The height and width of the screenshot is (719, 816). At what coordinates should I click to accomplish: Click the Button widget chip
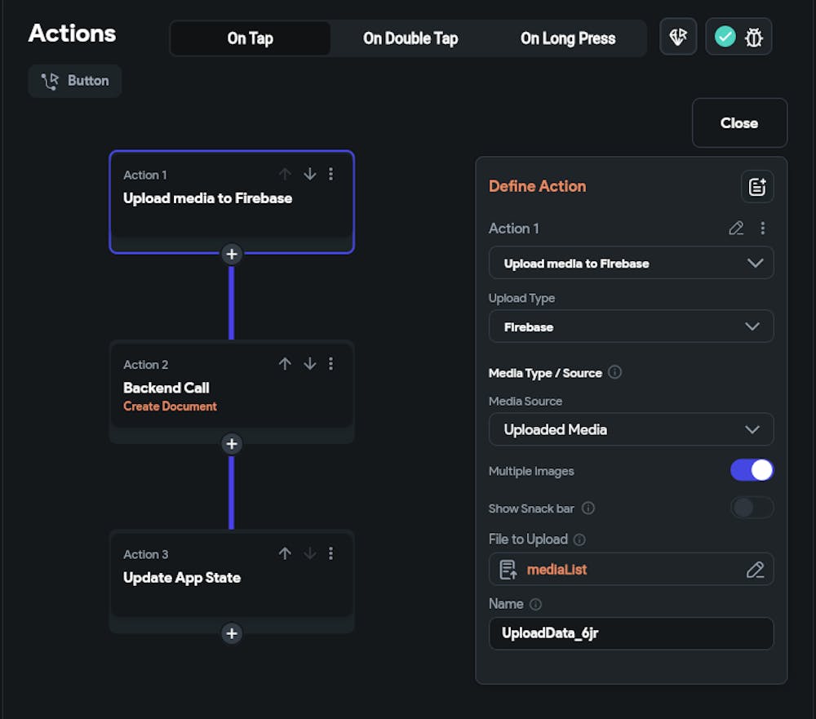(75, 81)
